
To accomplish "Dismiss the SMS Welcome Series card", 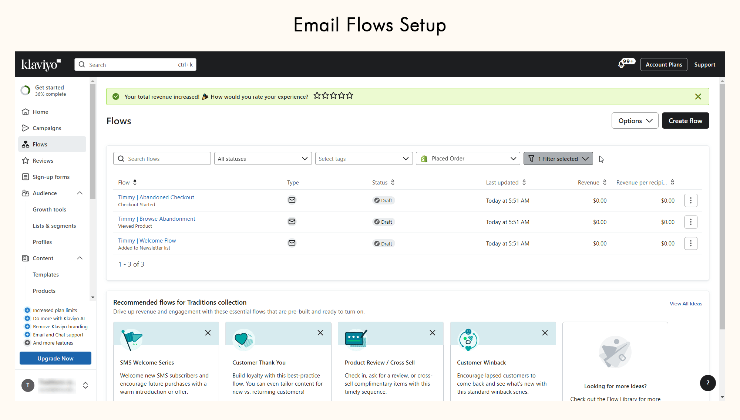I will coord(208,333).
